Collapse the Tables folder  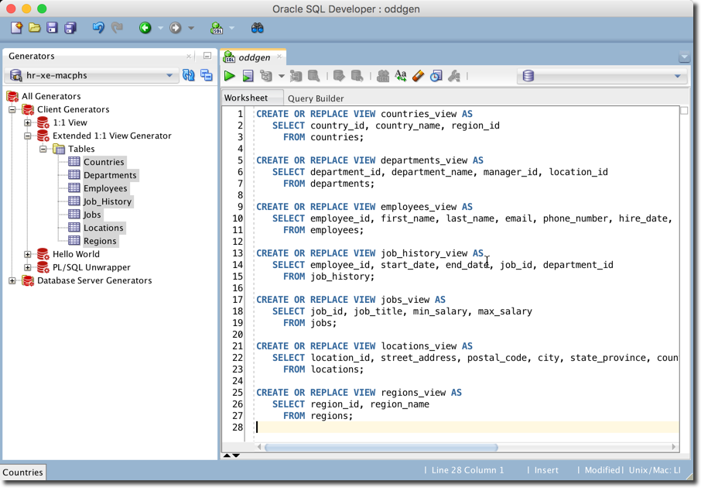coord(43,149)
